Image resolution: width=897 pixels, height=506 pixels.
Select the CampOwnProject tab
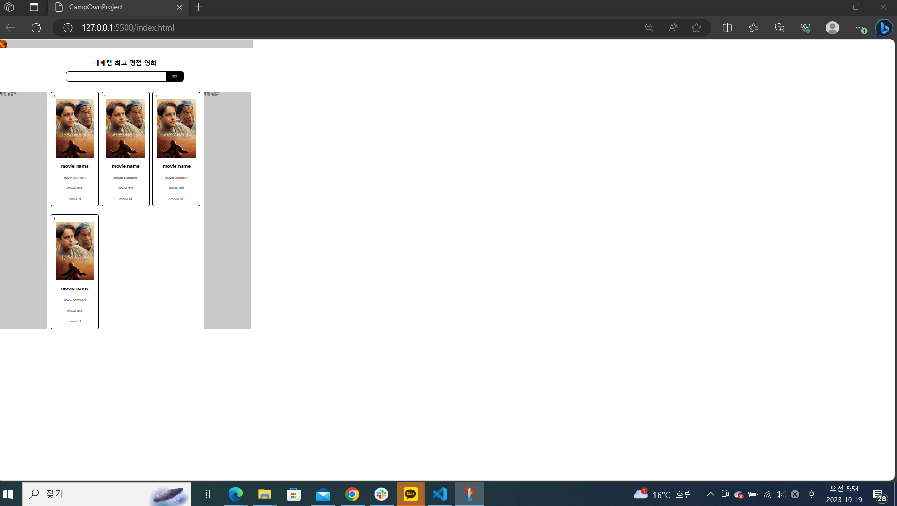[x=118, y=7]
